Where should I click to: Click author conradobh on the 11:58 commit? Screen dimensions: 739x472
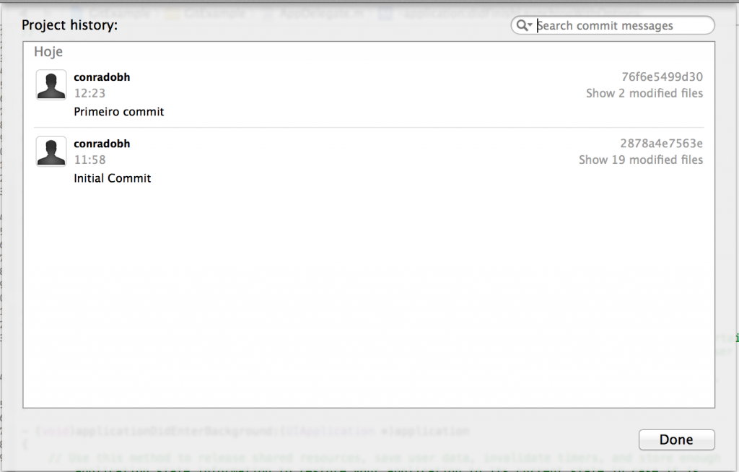click(x=102, y=144)
